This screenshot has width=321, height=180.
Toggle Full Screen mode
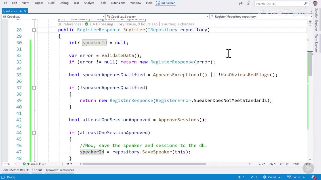pyautogui.click(x=166, y=3)
